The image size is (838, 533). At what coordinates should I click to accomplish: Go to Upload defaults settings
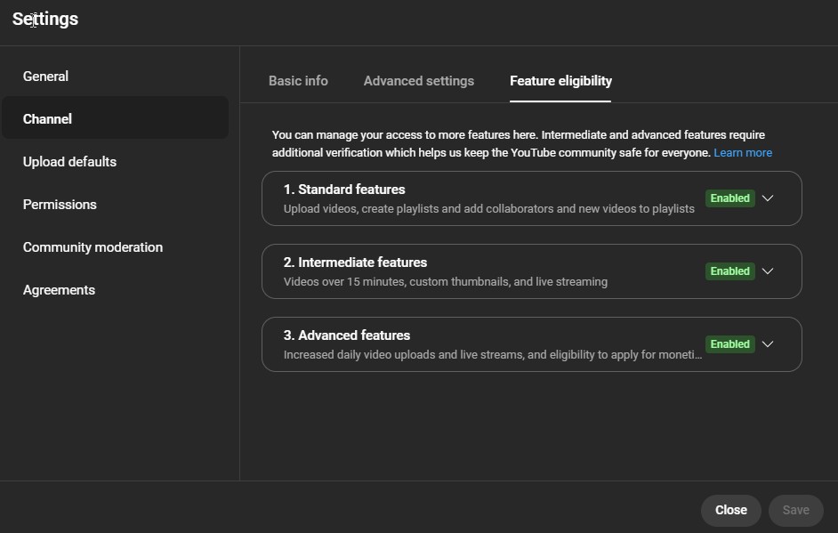pyautogui.click(x=69, y=162)
